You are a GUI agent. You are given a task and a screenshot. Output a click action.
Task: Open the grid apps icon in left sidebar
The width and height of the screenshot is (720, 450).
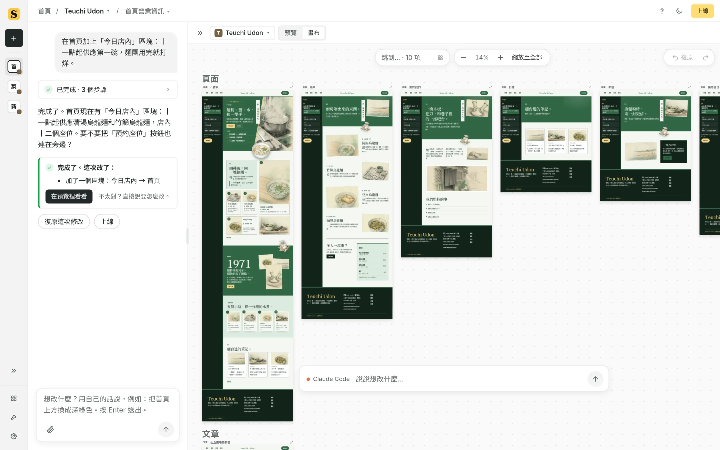(x=14, y=398)
